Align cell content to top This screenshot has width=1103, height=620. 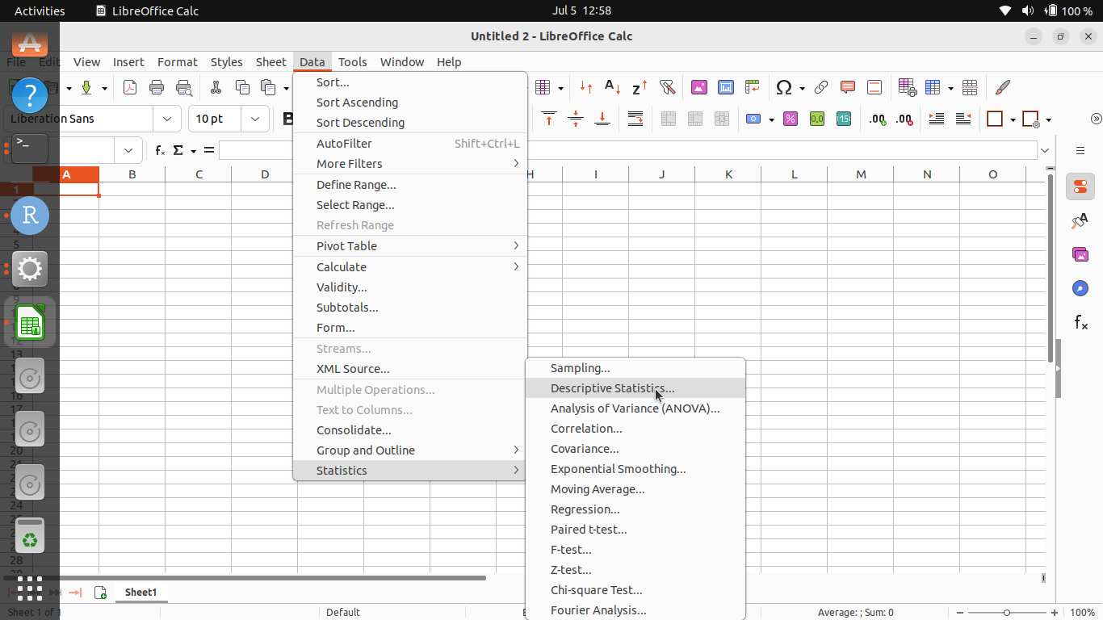tap(549, 119)
